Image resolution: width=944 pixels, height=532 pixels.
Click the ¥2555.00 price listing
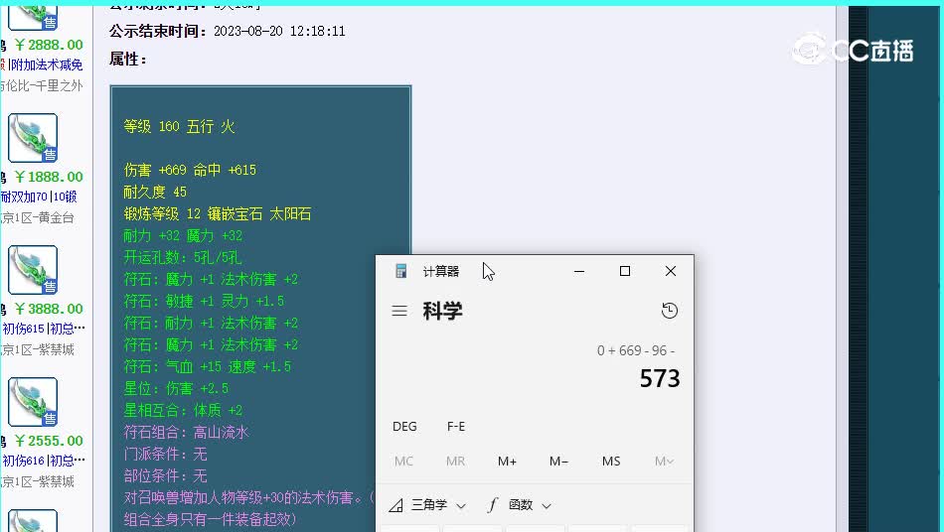[49, 441]
